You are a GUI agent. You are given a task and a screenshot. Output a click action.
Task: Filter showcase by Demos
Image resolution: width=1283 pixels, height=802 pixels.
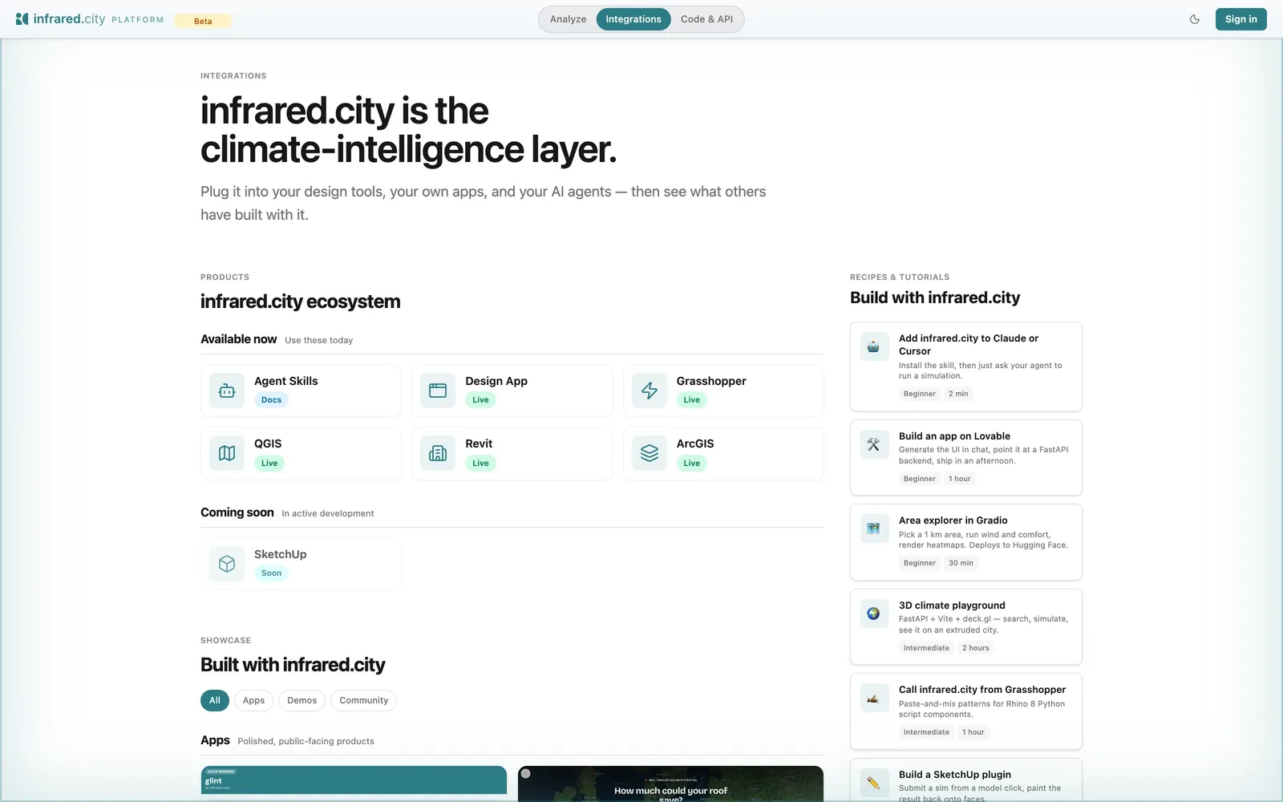click(302, 700)
